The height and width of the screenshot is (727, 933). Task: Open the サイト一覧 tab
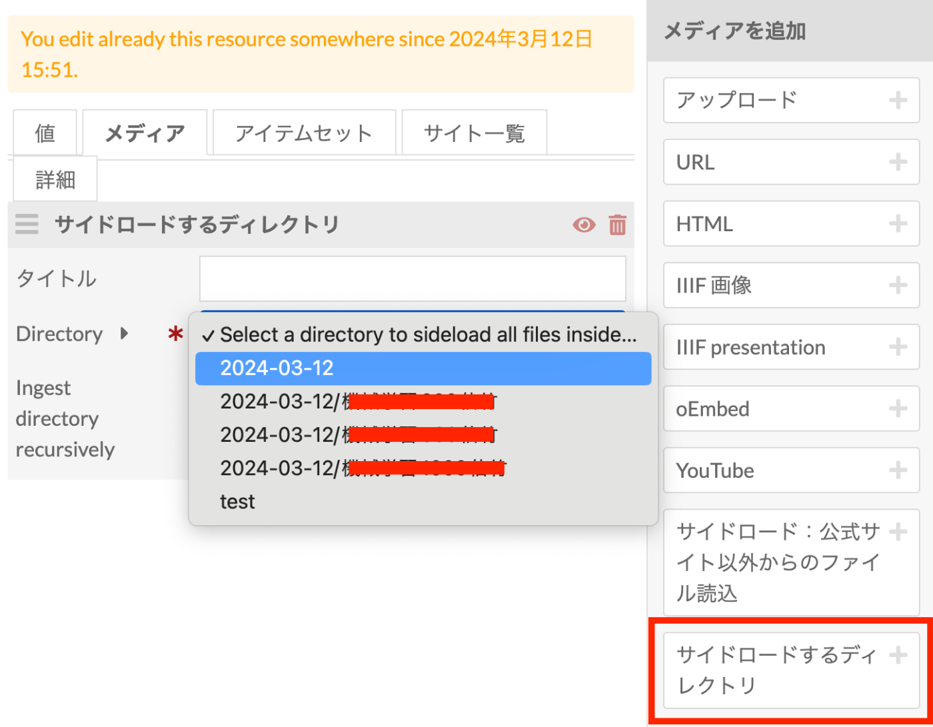click(x=474, y=133)
